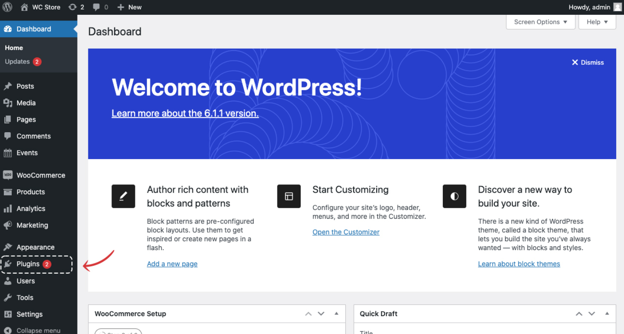Screen dimensions: 624x334
Task: Click the WordPress logo icon in admin bar
Action: (x=7, y=7)
